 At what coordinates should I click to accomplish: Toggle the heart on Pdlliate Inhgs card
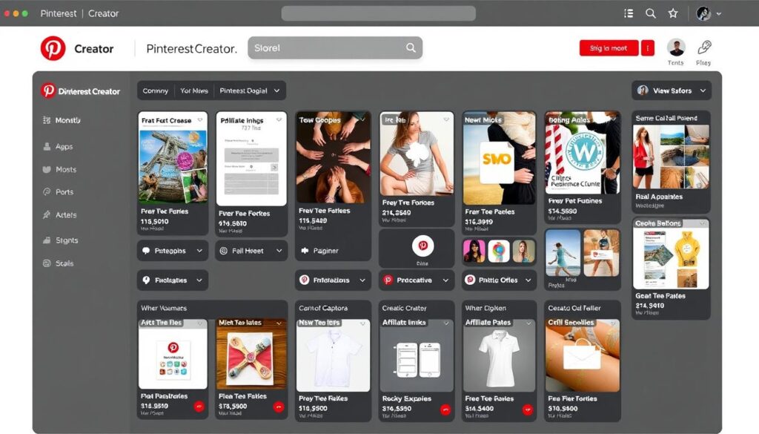point(279,119)
